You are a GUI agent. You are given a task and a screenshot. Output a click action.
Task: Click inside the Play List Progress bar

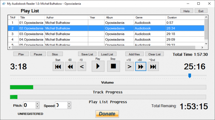pos(108,97)
